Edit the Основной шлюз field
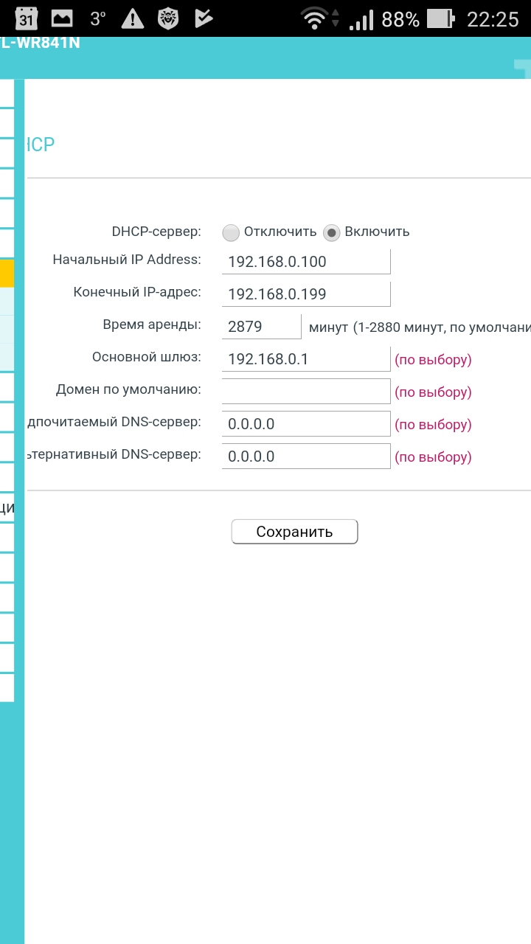The image size is (531, 944). 306,358
